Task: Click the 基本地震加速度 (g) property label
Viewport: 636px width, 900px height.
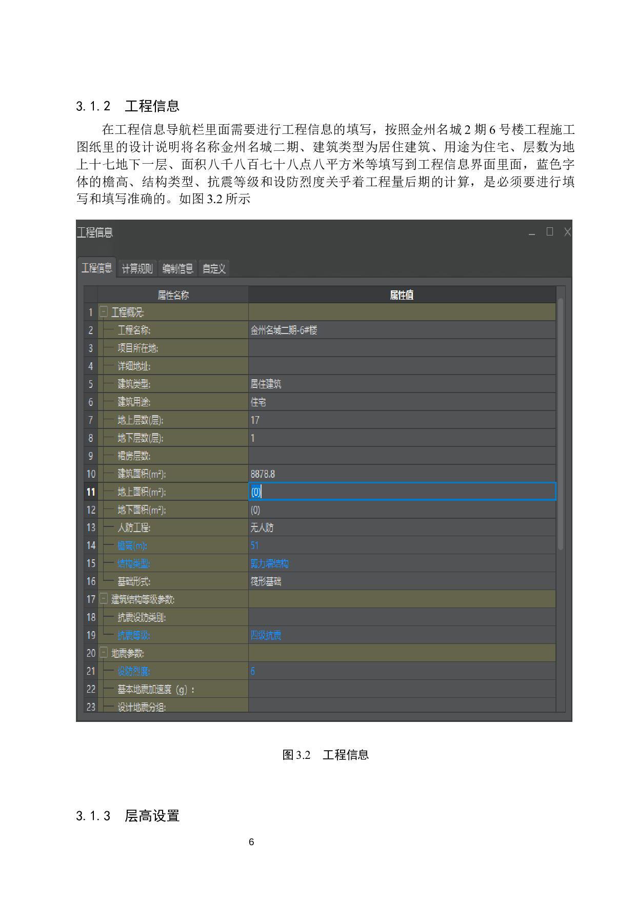Action: coord(156,689)
